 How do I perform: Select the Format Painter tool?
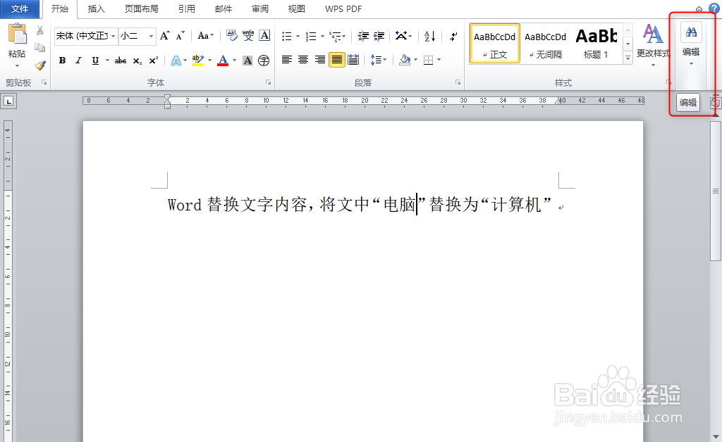point(40,65)
